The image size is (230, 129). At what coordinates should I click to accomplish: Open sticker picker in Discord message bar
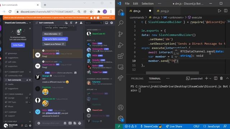tap(75, 123)
